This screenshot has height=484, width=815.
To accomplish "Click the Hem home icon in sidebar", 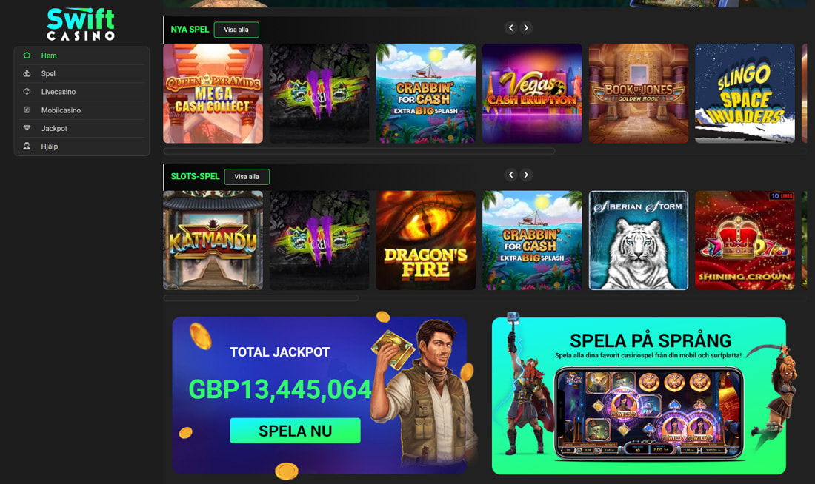I will click(27, 55).
